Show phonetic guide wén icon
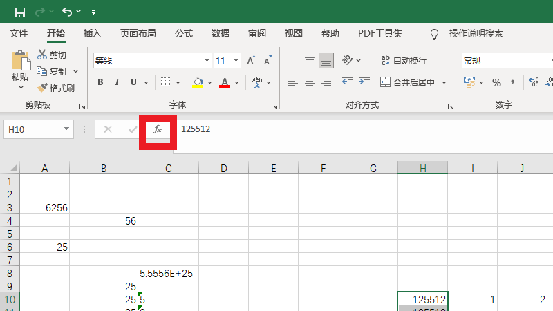This screenshot has height=311, width=553. (x=256, y=82)
